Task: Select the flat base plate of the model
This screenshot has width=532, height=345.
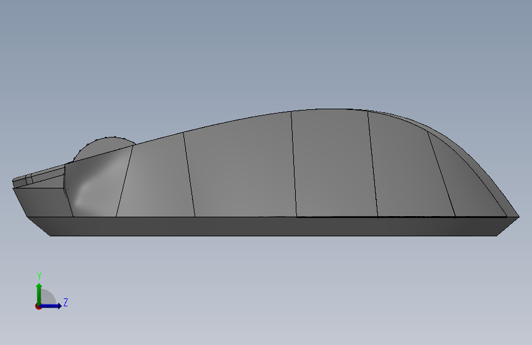Action: (273, 226)
